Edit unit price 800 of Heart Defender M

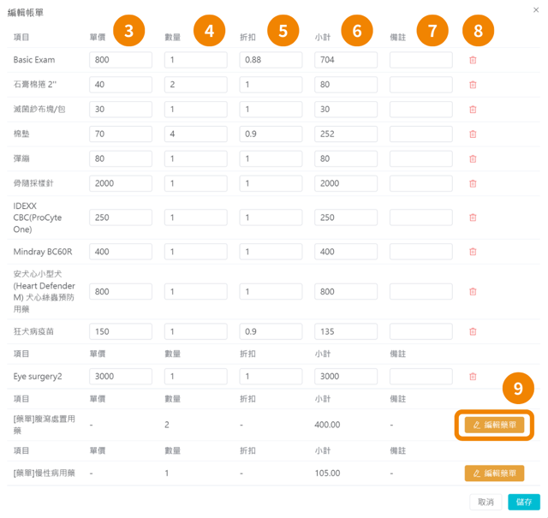pos(121,291)
